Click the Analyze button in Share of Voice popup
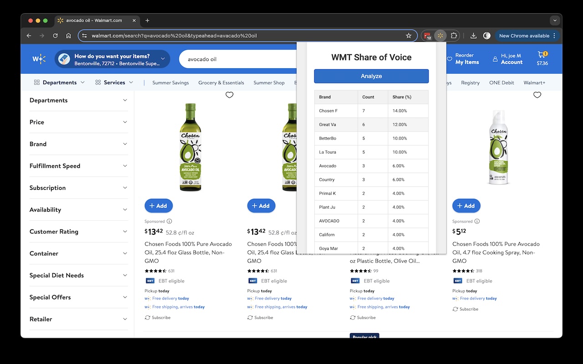 [371, 76]
